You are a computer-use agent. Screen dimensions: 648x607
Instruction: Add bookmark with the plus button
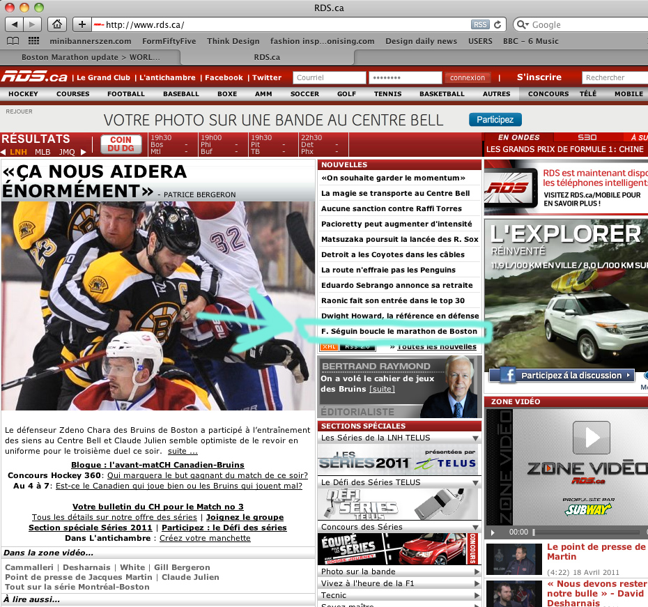coord(82,24)
